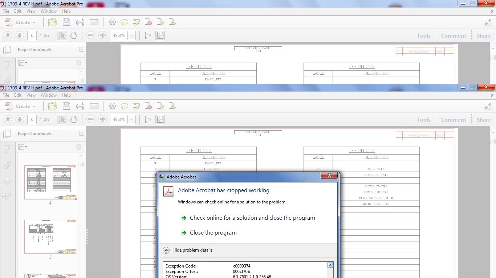Save the file in the back Acrobat window
The width and height of the screenshot is (496, 278).
point(66,22)
